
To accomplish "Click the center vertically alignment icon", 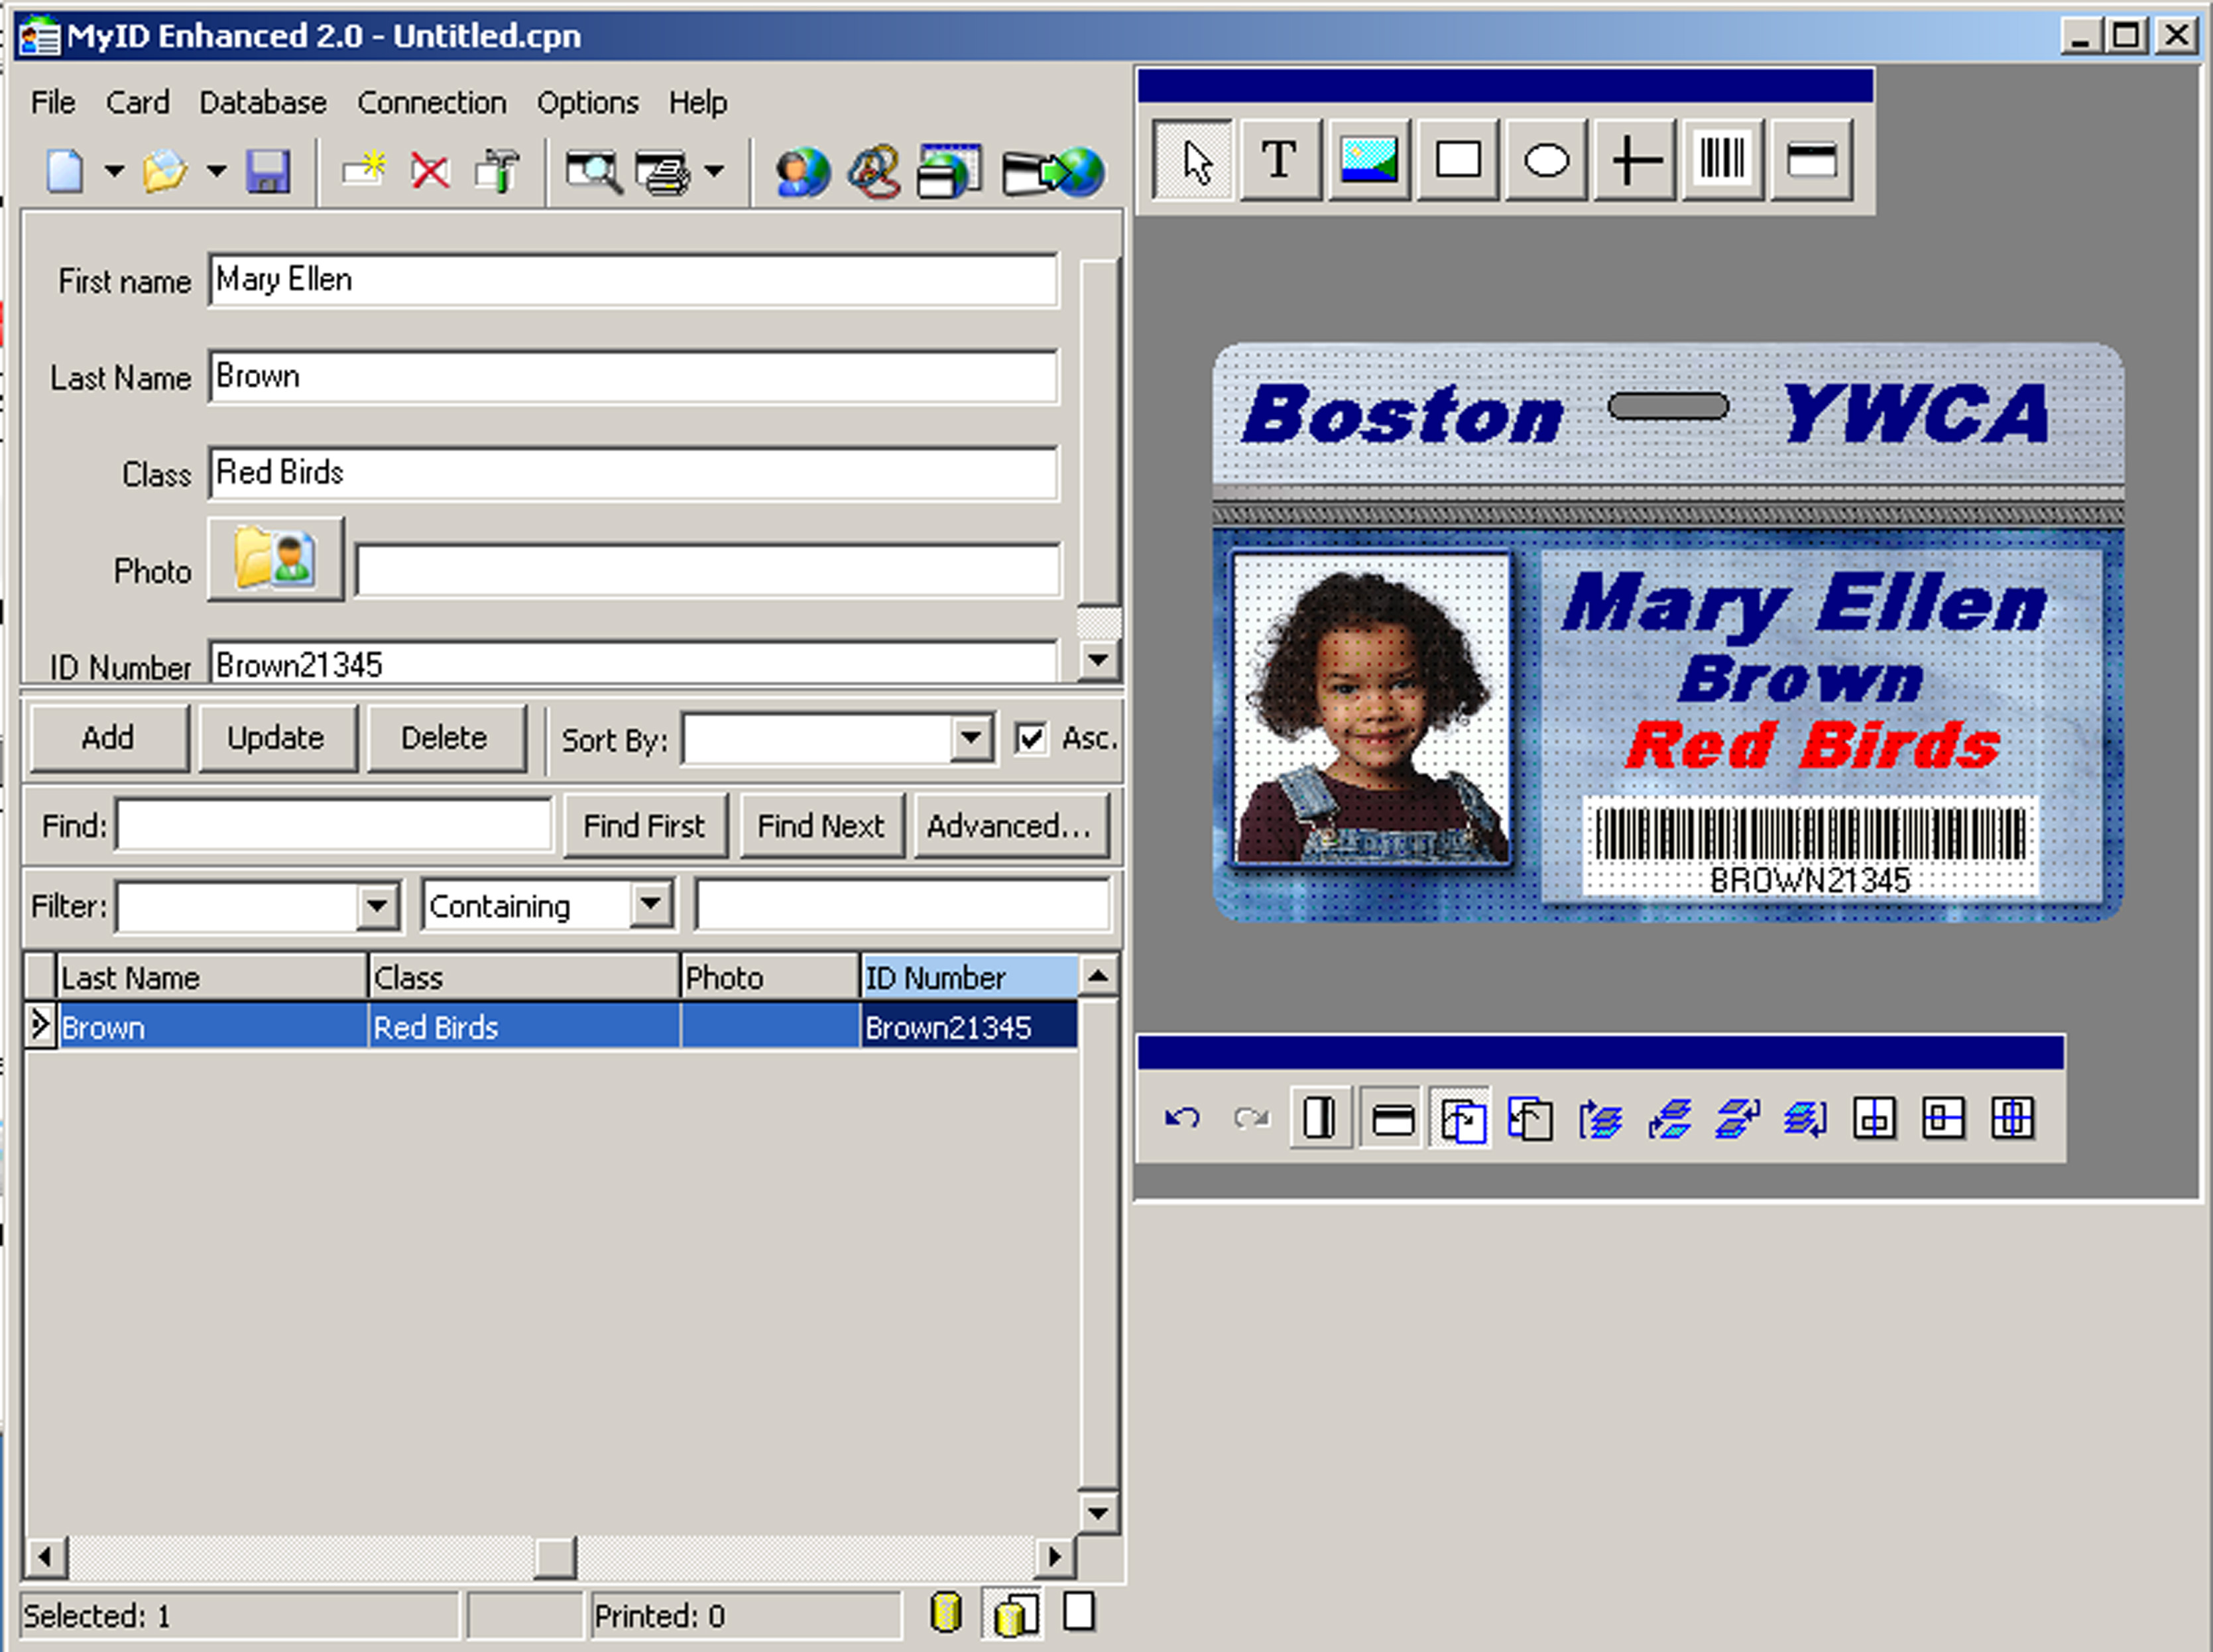I will 1874,1118.
